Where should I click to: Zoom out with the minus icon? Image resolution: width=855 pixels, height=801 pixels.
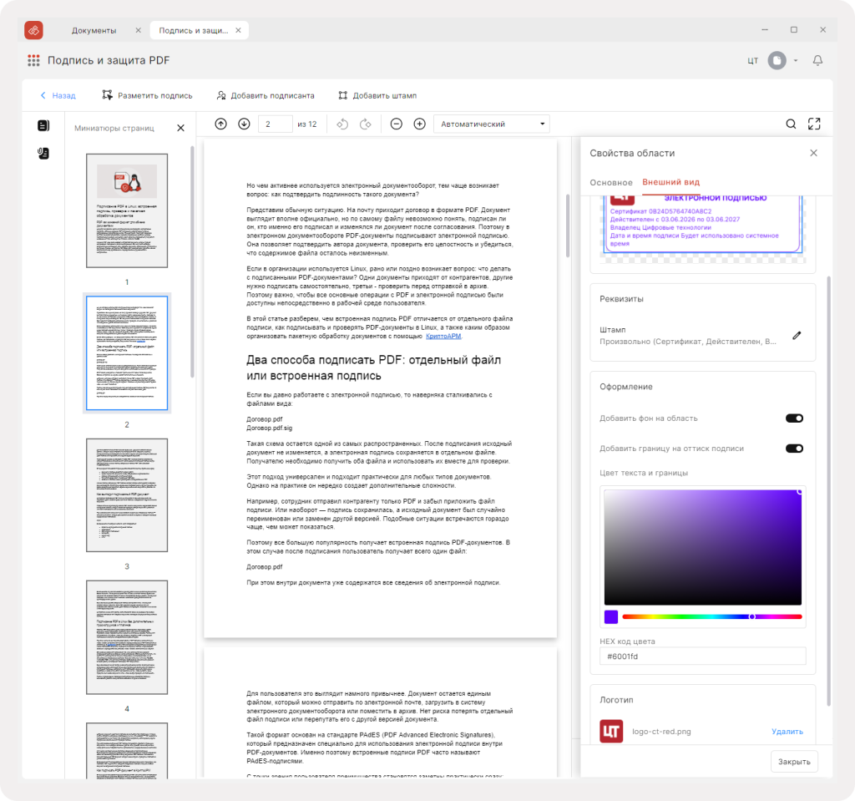[x=397, y=124]
